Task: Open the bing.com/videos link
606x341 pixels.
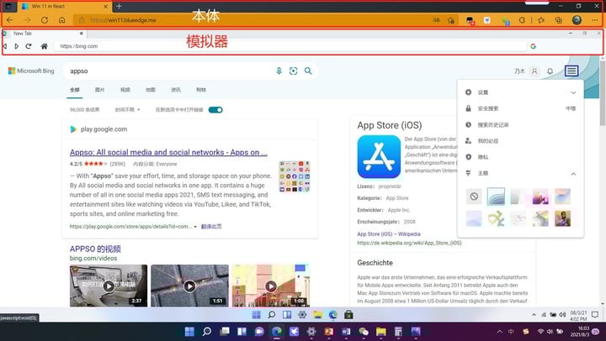Action: [93, 259]
